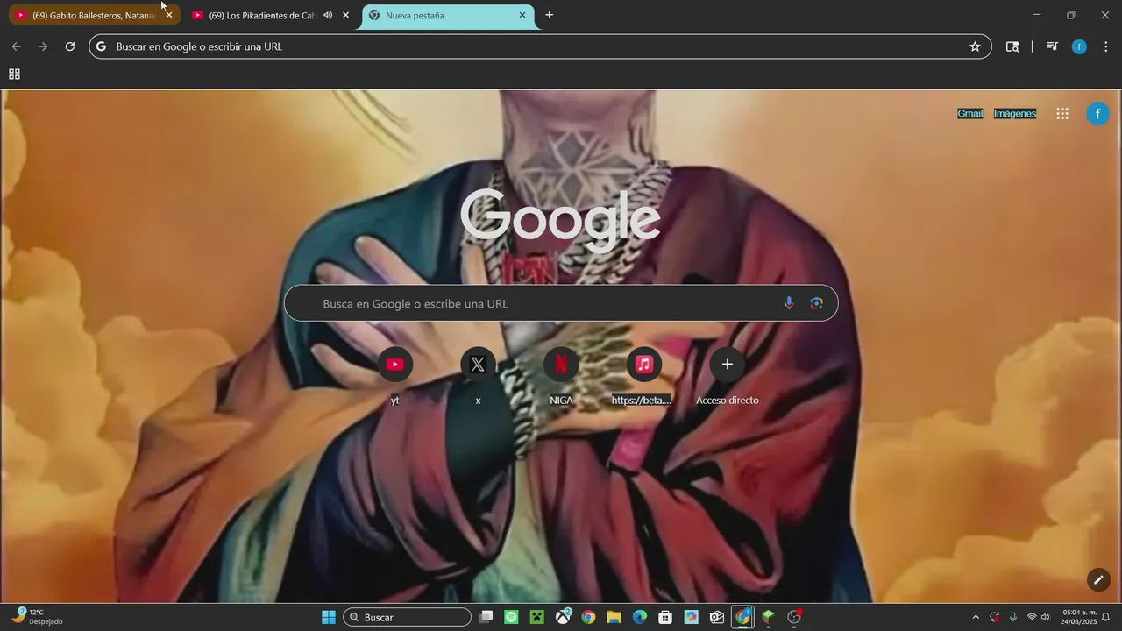Open the notifications bell in taskbar
The width and height of the screenshot is (1122, 631).
[x=1105, y=617]
